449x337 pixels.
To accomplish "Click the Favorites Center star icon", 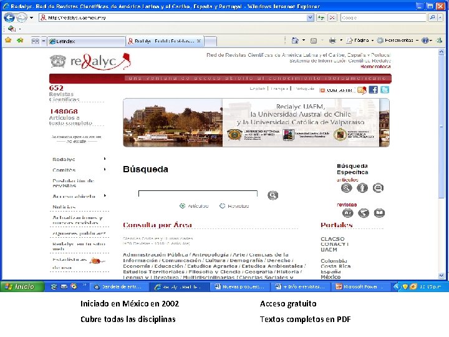I will click(8, 41).
